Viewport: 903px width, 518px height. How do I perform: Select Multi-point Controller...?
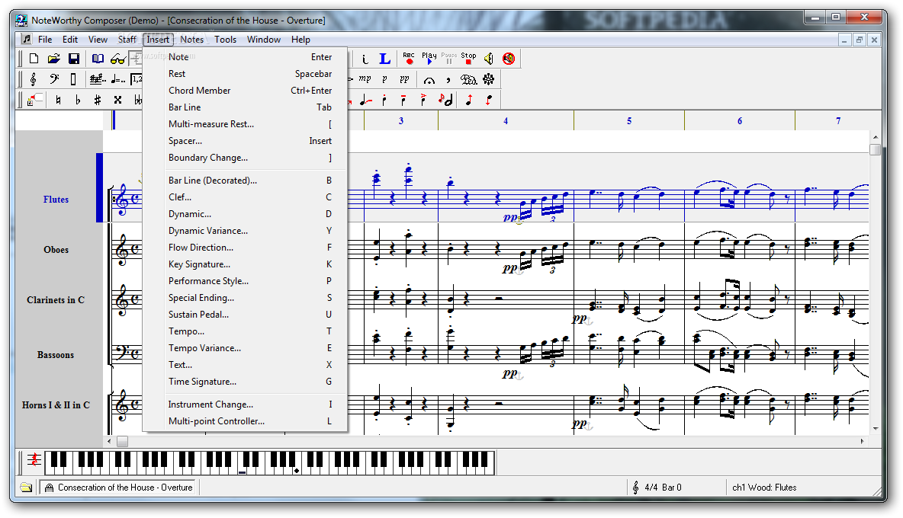[246, 420]
